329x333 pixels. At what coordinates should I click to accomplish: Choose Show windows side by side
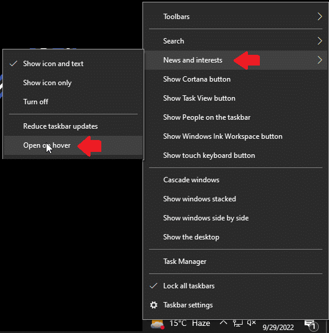pos(235,218)
